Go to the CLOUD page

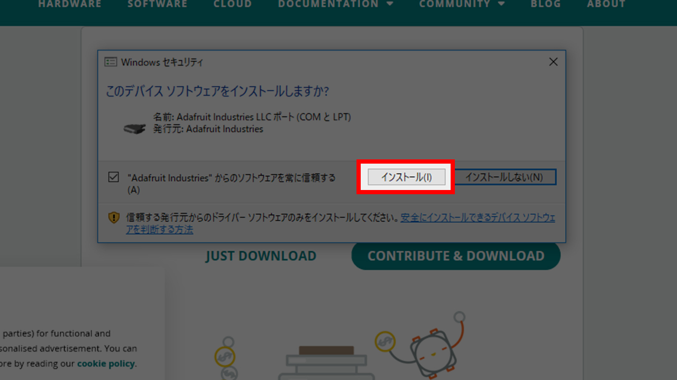[233, 4]
